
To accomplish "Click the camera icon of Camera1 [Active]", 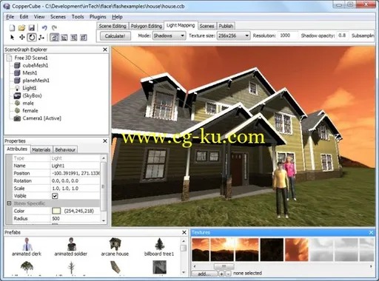I will (x=17, y=118).
